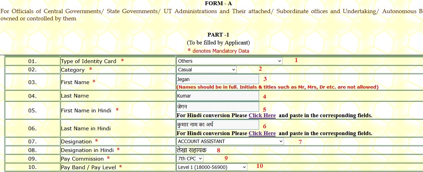Click the red names-in-full warning text

click(x=277, y=87)
